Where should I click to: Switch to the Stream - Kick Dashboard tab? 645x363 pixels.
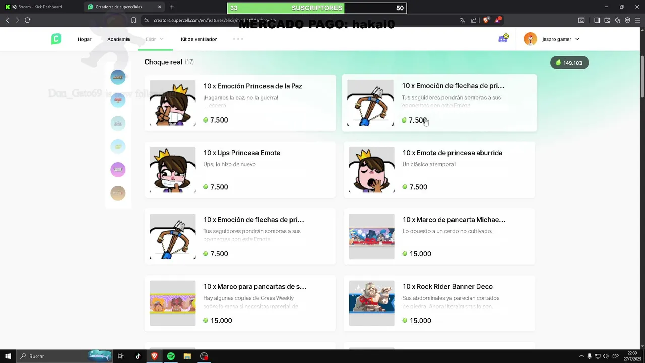[x=41, y=7]
